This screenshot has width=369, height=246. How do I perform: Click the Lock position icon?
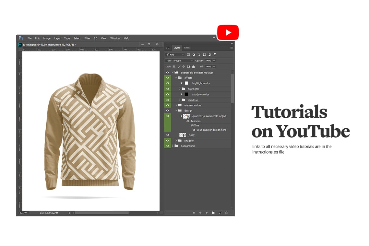(184, 66)
